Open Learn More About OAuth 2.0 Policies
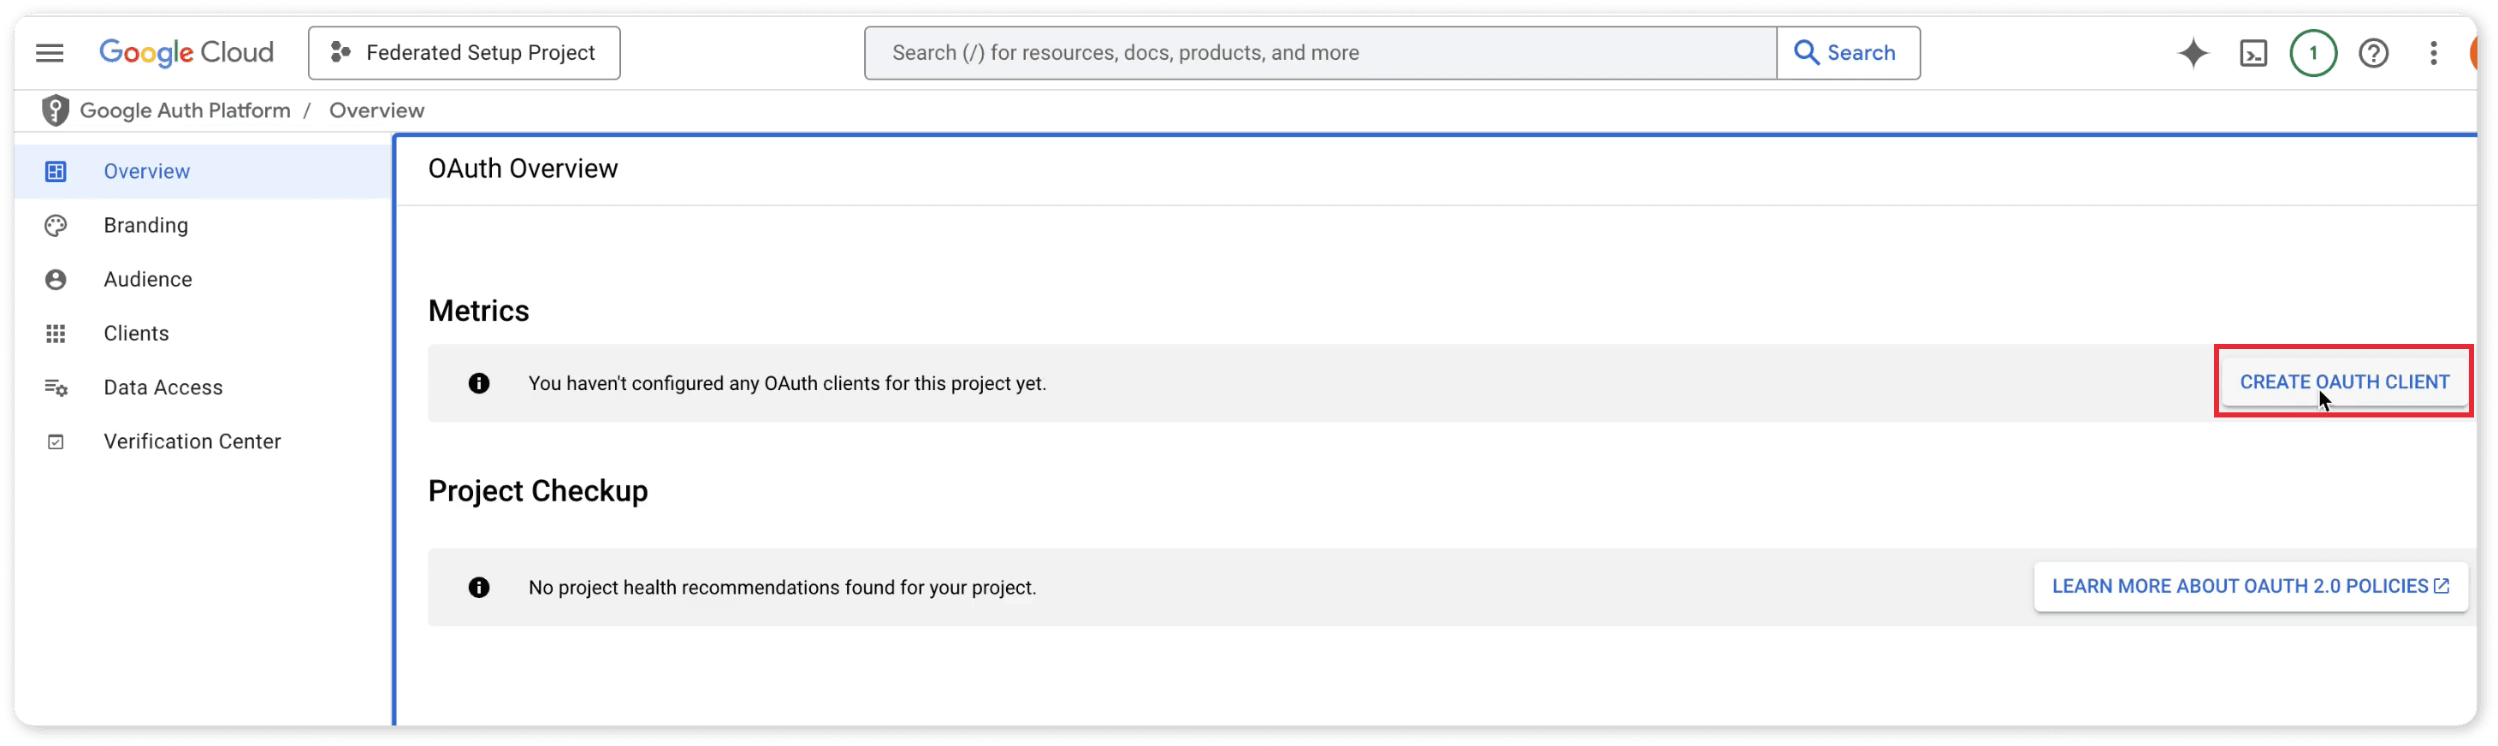Image resolution: width=2498 pixels, height=746 pixels. click(x=2250, y=586)
